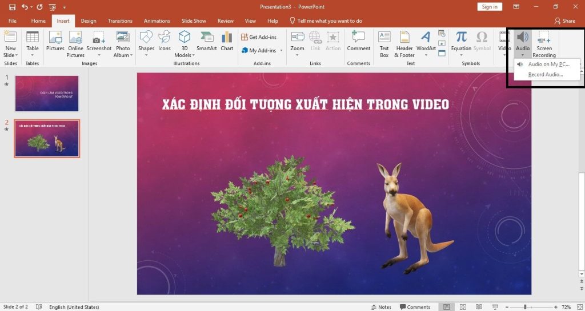Open the Transitions tab
The width and height of the screenshot is (585, 311).
click(x=120, y=21)
